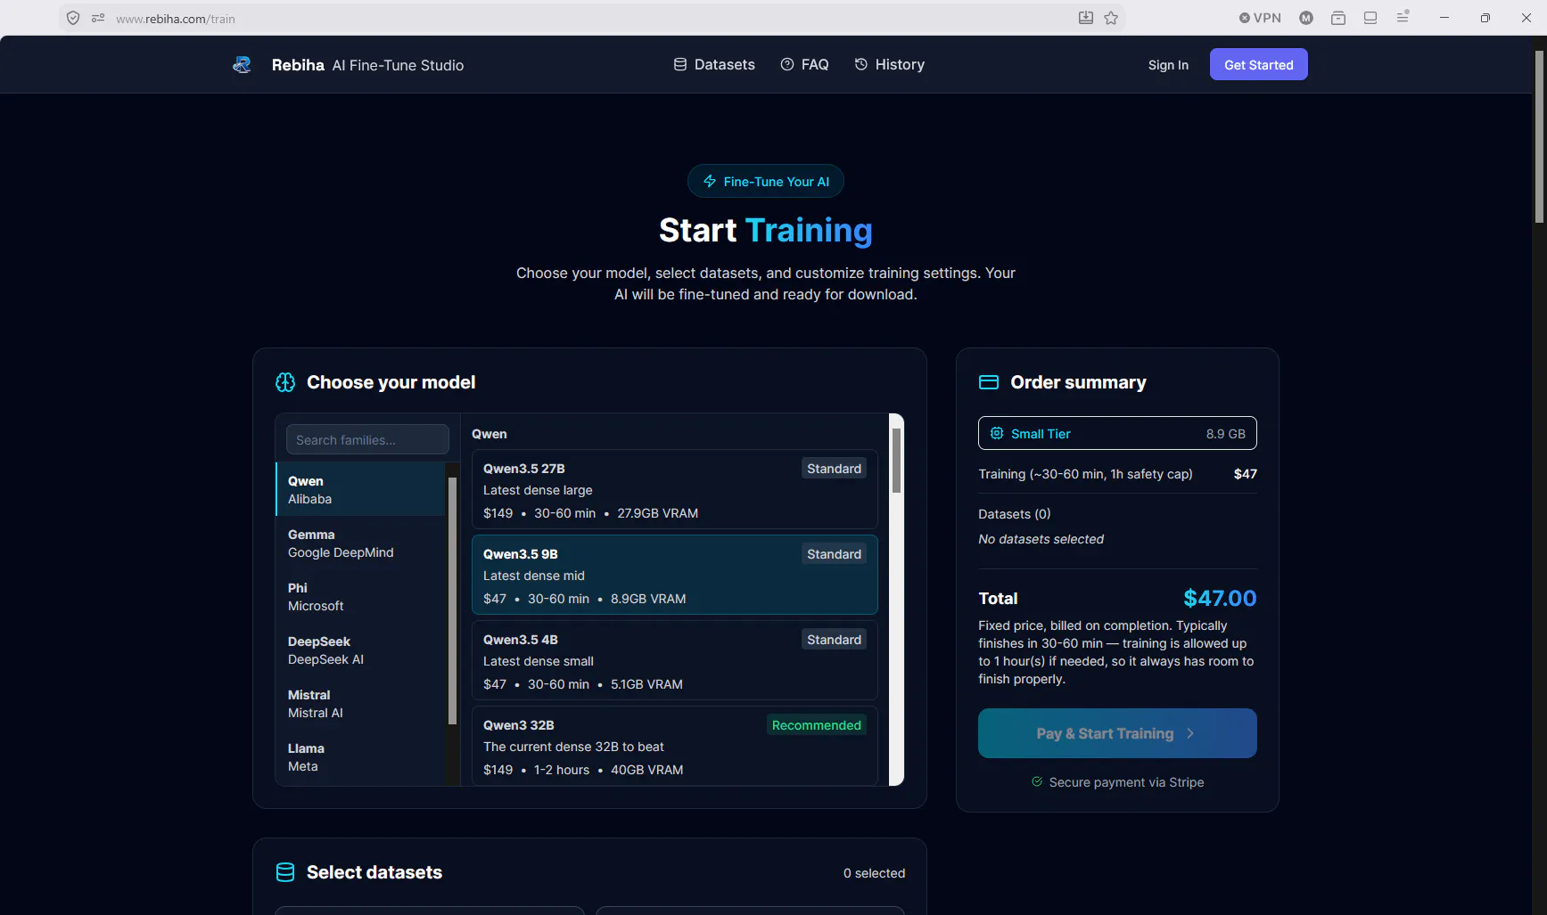Open the browser application menu icon
Image resolution: width=1547 pixels, height=915 pixels.
click(x=1403, y=17)
